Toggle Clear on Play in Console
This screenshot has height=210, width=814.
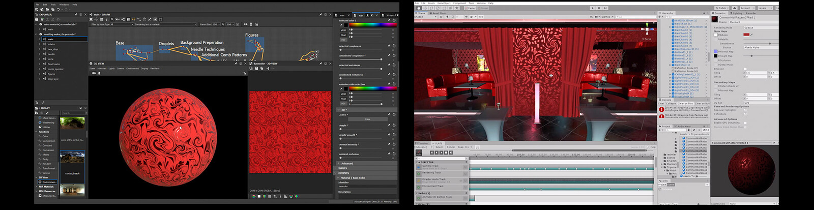point(685,103)
